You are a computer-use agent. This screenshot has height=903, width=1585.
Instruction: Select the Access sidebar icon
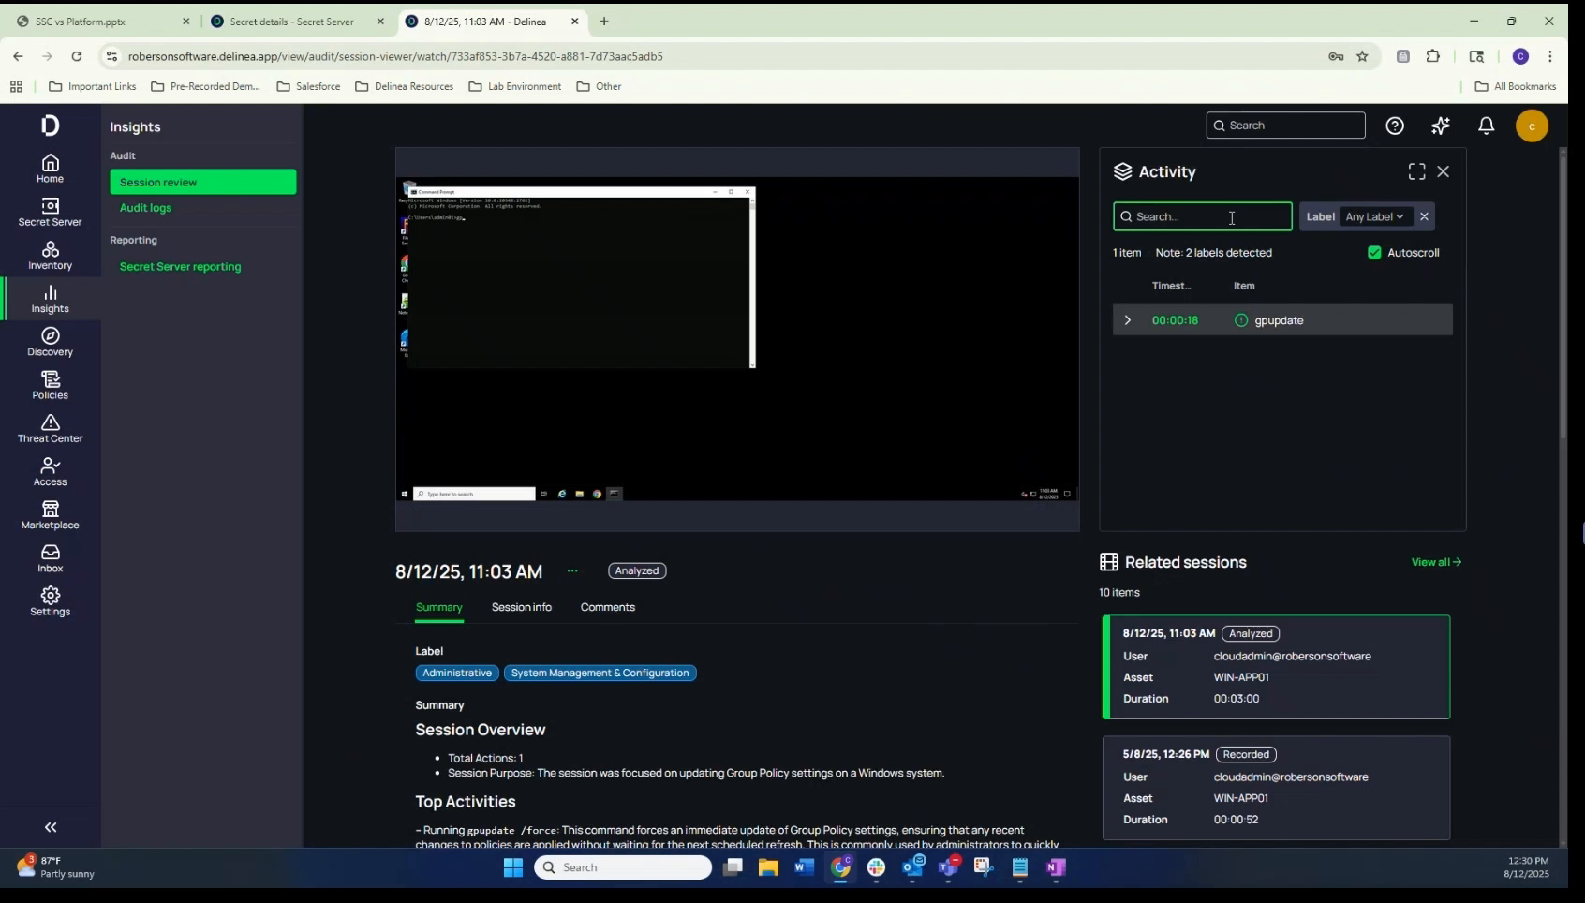pos(51,472)
